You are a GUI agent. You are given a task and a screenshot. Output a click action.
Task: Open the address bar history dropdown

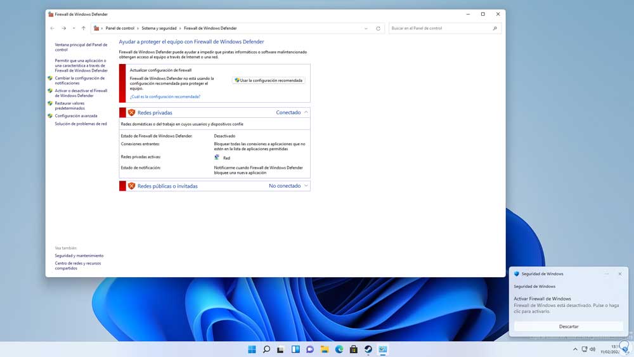coord(366,29)
